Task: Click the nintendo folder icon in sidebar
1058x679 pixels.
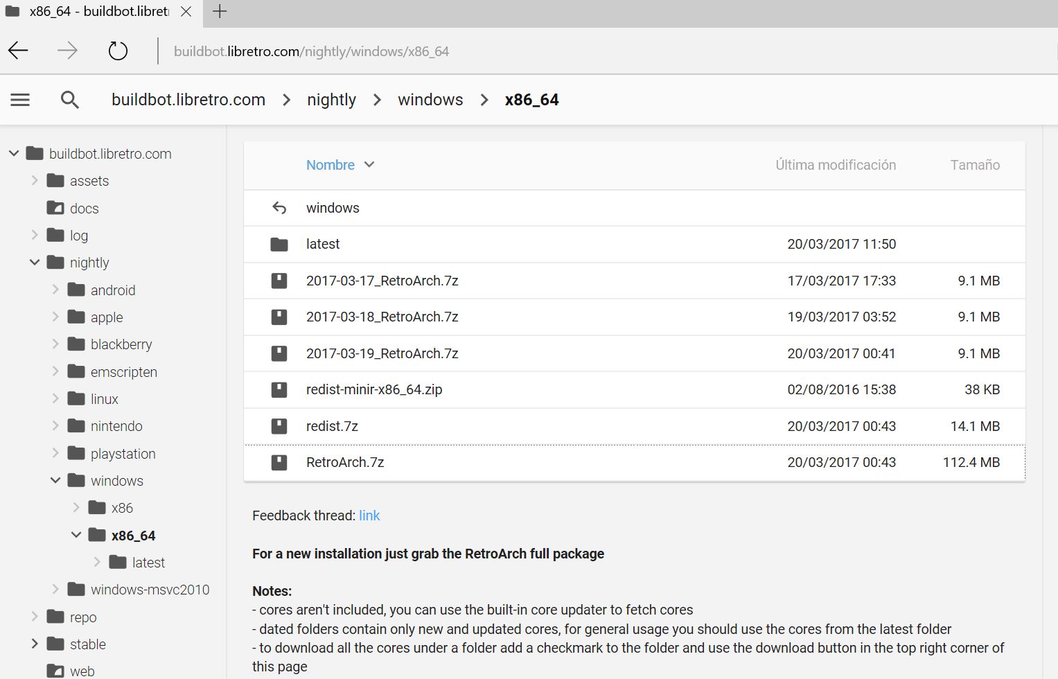Action: pos(76,425)
